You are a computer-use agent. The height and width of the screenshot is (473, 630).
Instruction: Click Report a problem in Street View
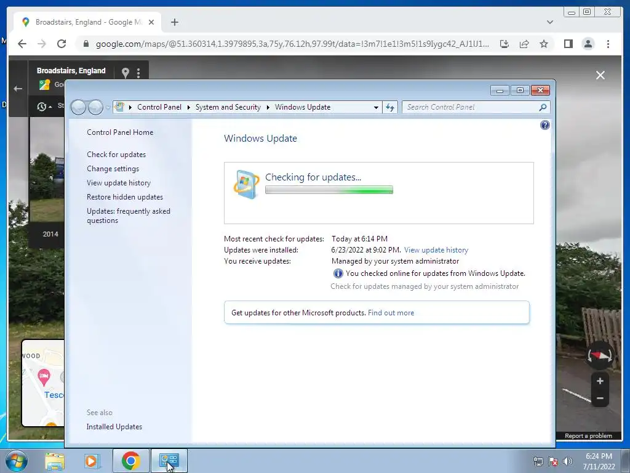[588, 436]
